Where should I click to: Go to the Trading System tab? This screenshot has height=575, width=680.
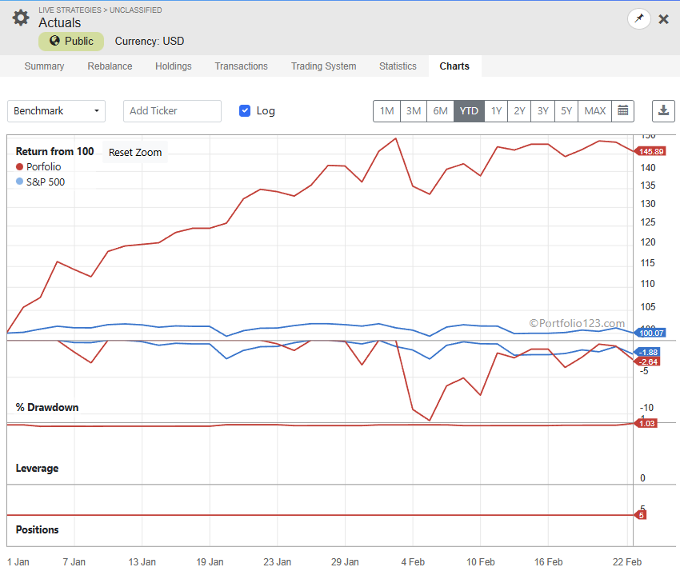(323, 66)
